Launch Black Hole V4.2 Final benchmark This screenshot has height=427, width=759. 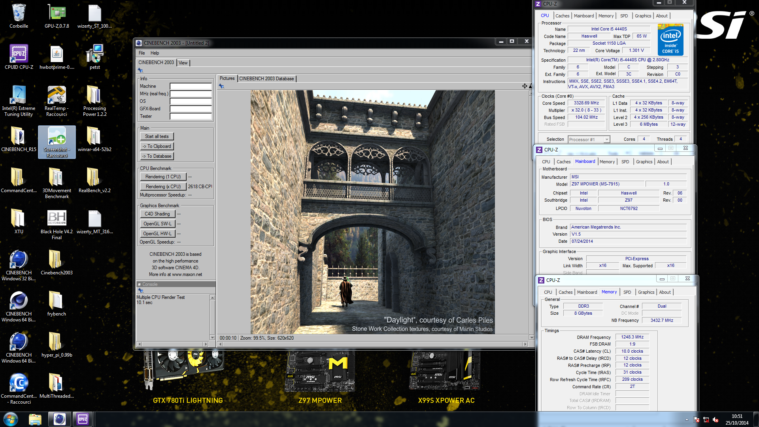pyautogui.click(x=57, y=224)
